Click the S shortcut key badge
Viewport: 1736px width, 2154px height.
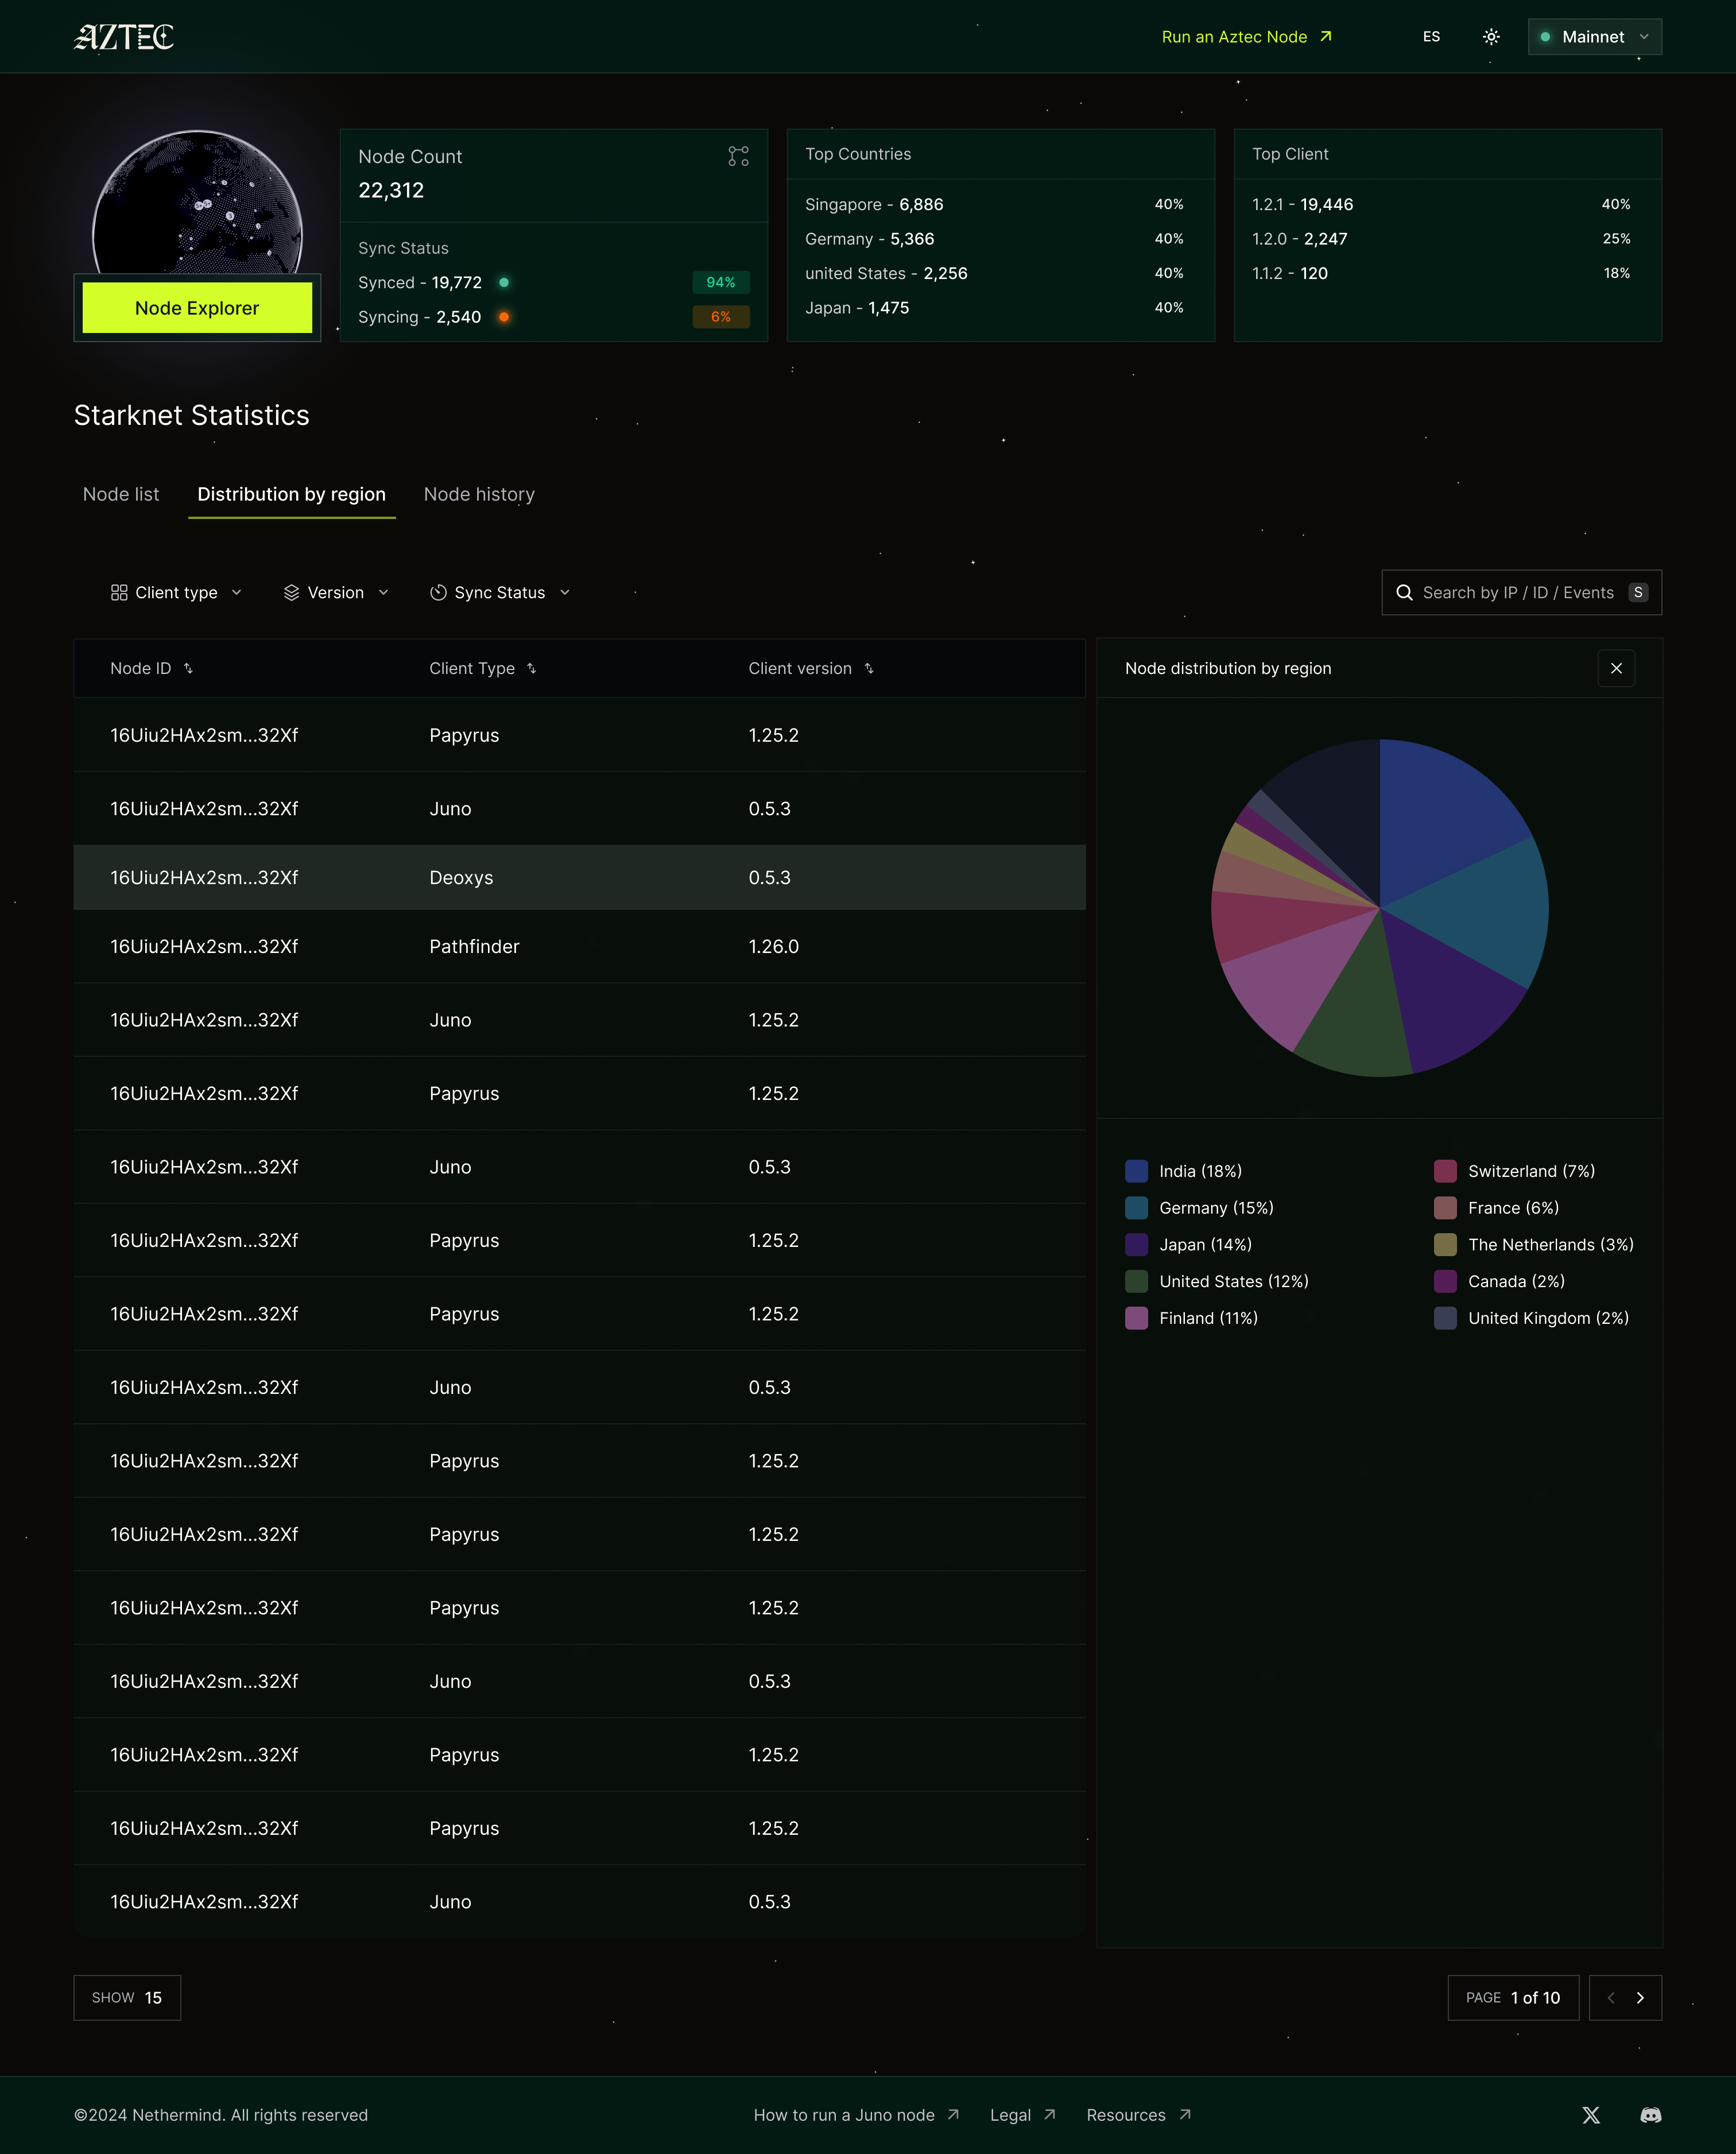pos(1637,593)
